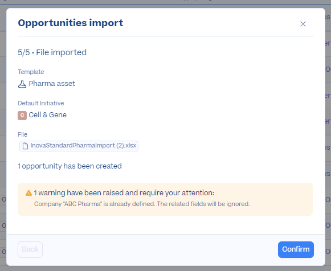Click the ABC Pharma already defined warning detail
The image size is (331, 271).
(x=142, y=204)
